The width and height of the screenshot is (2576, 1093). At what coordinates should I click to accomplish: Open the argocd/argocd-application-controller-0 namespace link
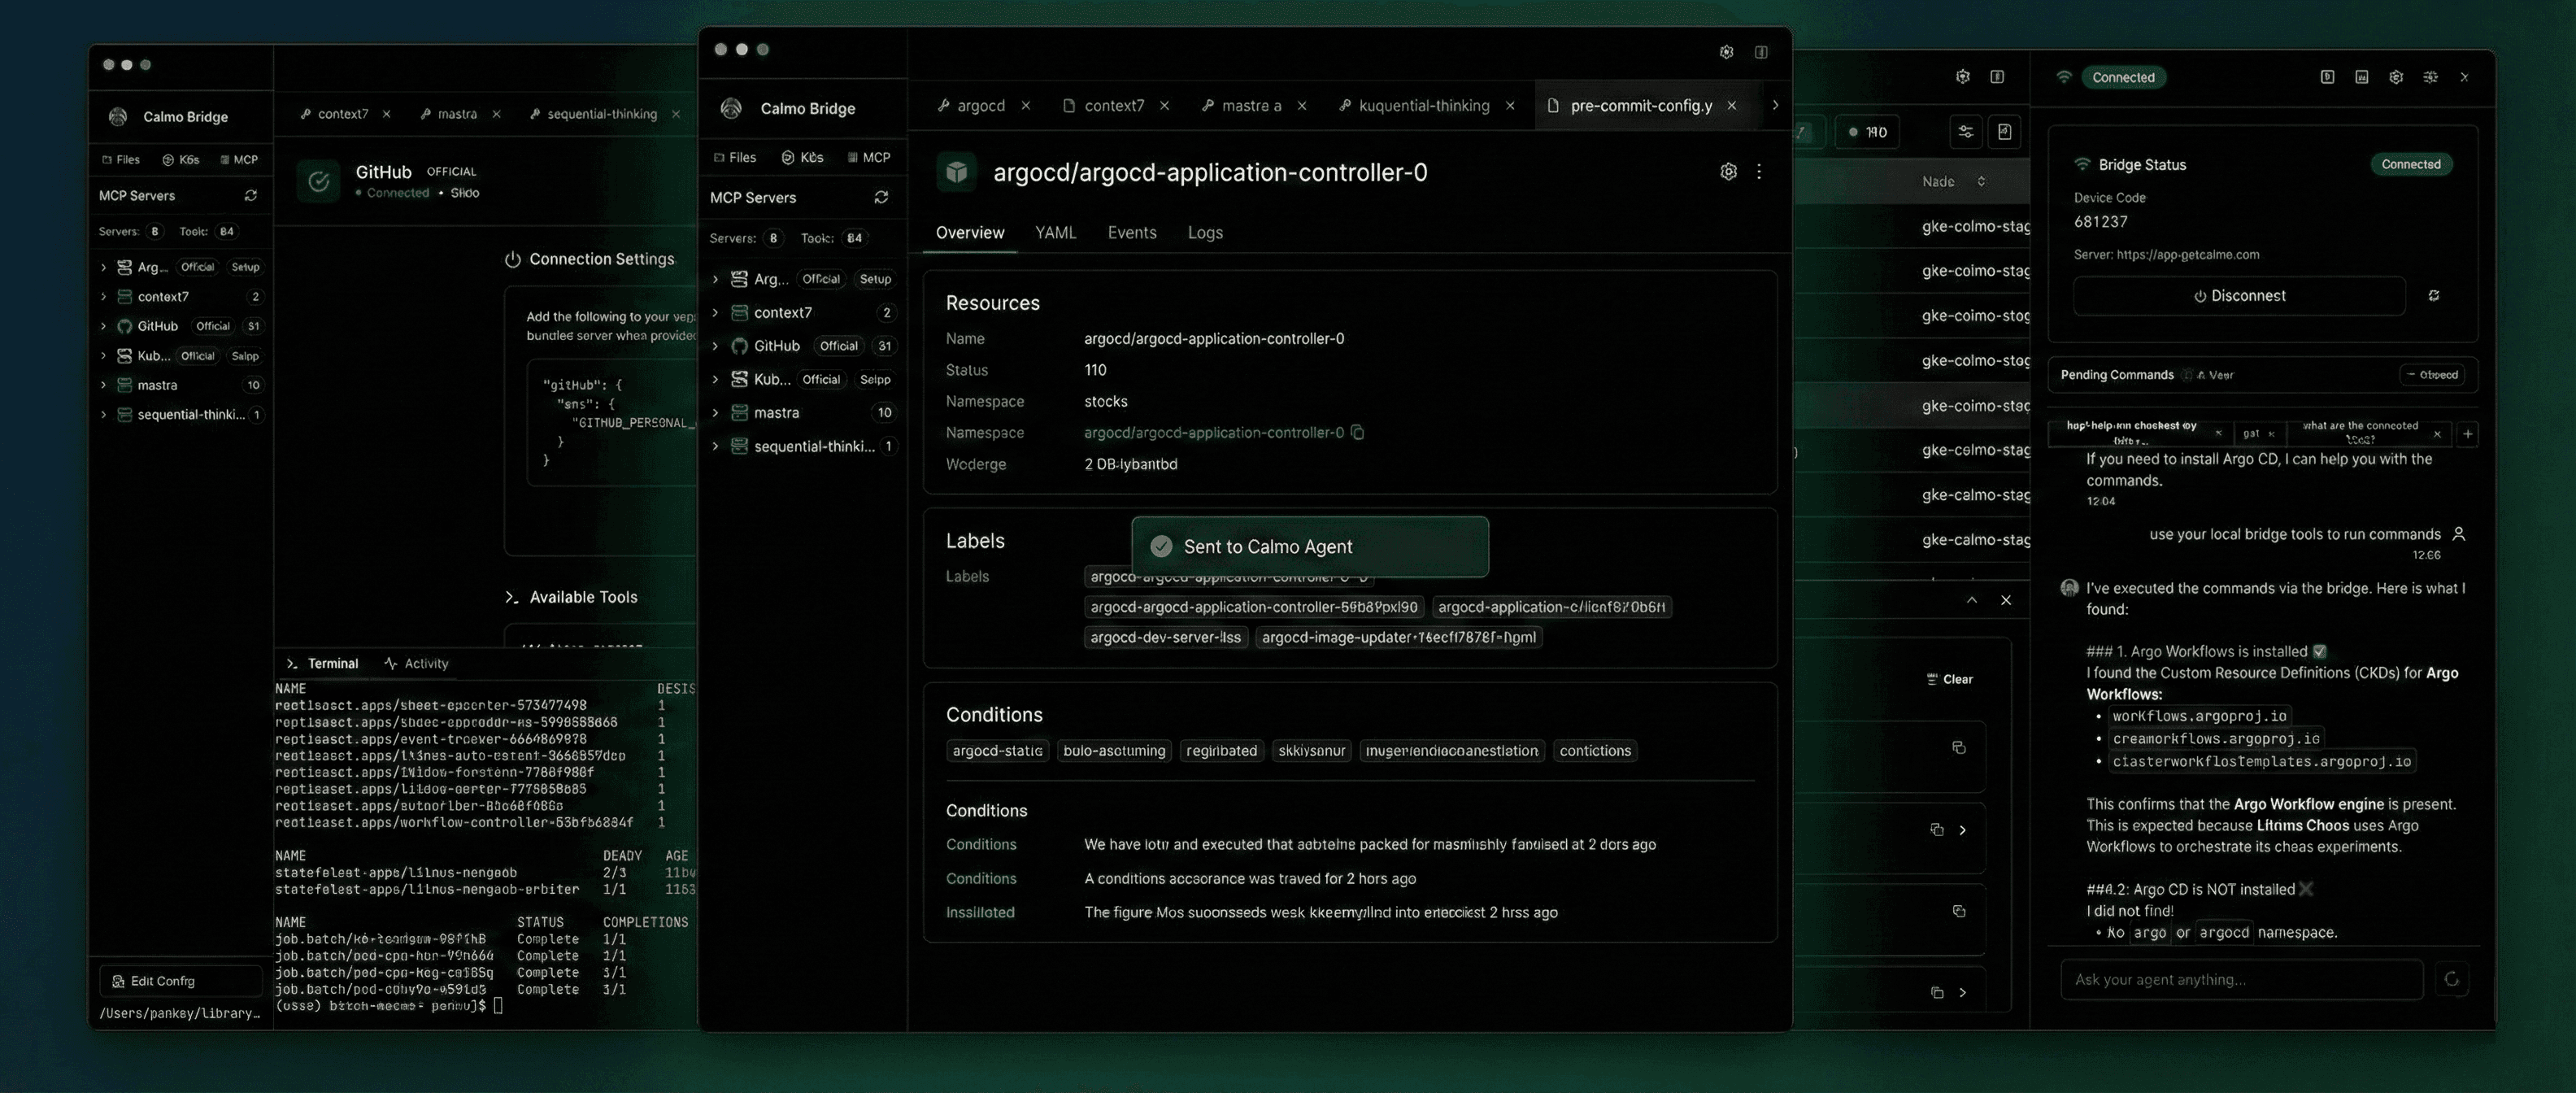tap(1213, 432)
